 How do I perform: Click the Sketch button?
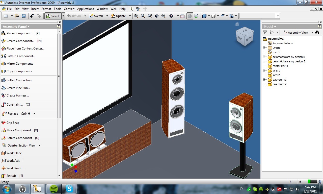tap(96, 16)
